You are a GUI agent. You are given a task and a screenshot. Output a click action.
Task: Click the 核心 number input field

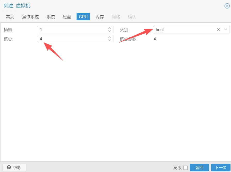pyautogui.click(x=72, y=39)
